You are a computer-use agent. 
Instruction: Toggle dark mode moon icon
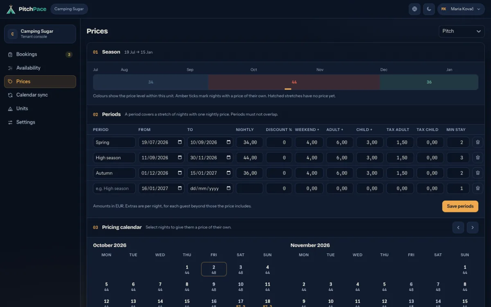(x=429, y=9)
